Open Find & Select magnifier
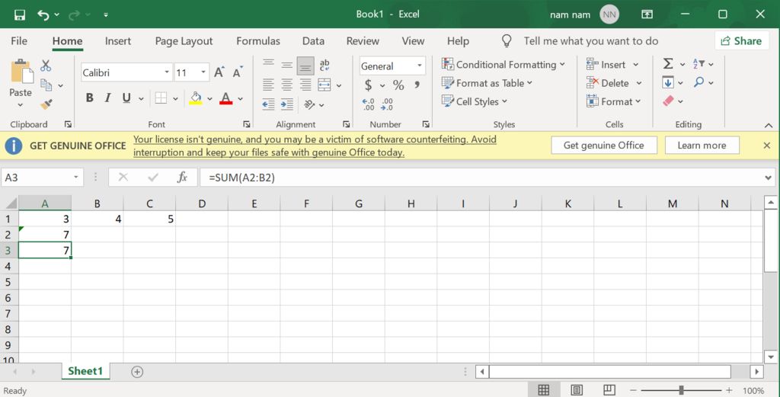This screenshot has width=780, height=397. coord(703,82)
